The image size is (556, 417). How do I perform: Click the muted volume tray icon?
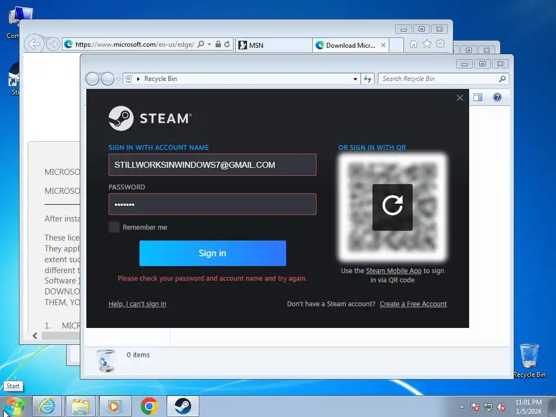[501, 407]
